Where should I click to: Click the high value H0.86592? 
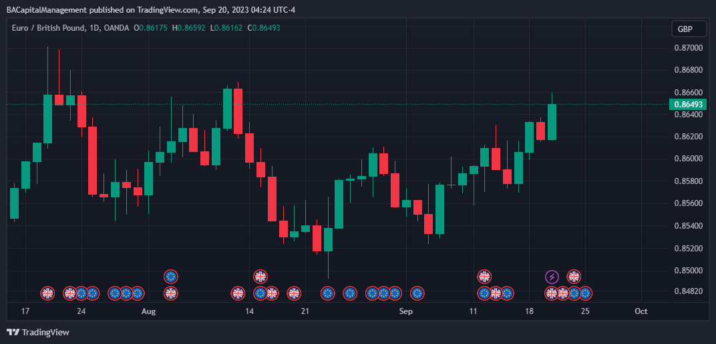click(x=190, y=28)
